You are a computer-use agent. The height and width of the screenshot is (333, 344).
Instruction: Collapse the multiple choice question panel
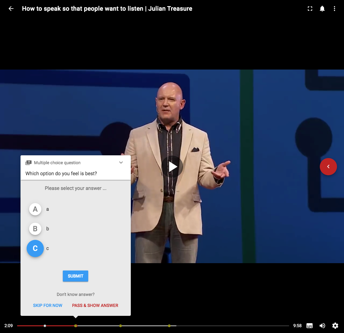(121, 163)
